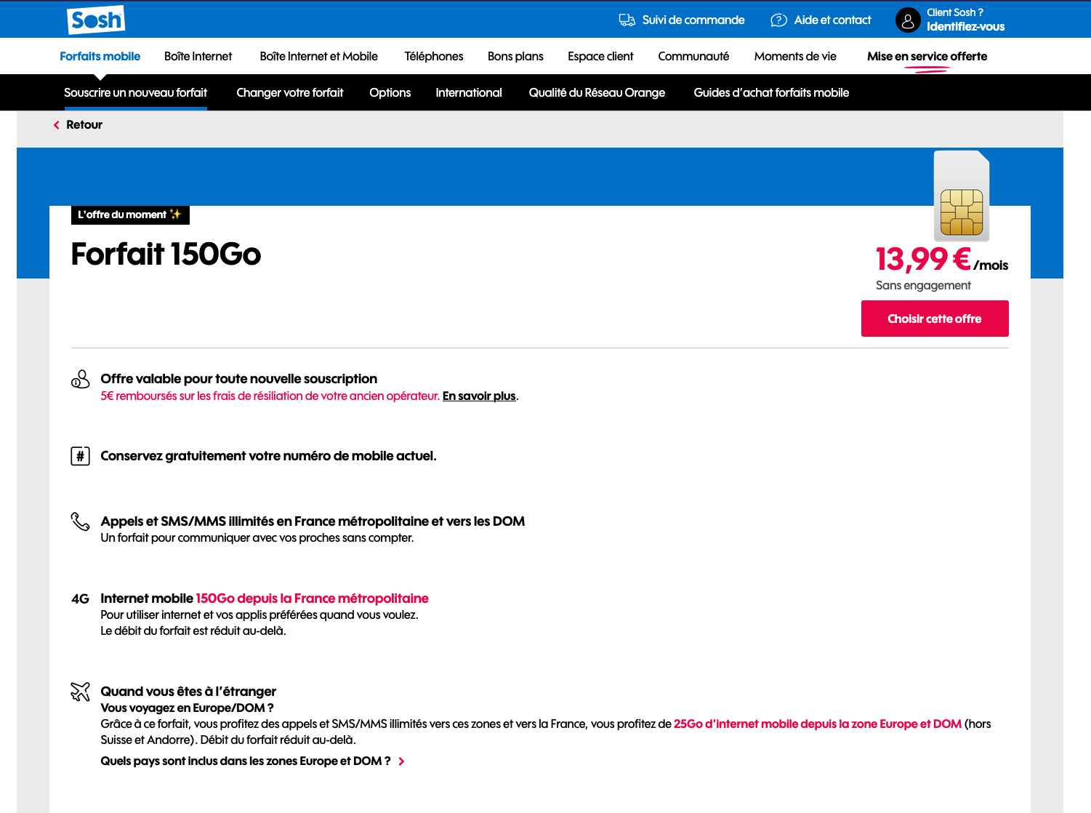This screenshot has height=813, width=1091.
Task: Click Quand vous êtes à l'étranger heading
Action: (188, 692)
